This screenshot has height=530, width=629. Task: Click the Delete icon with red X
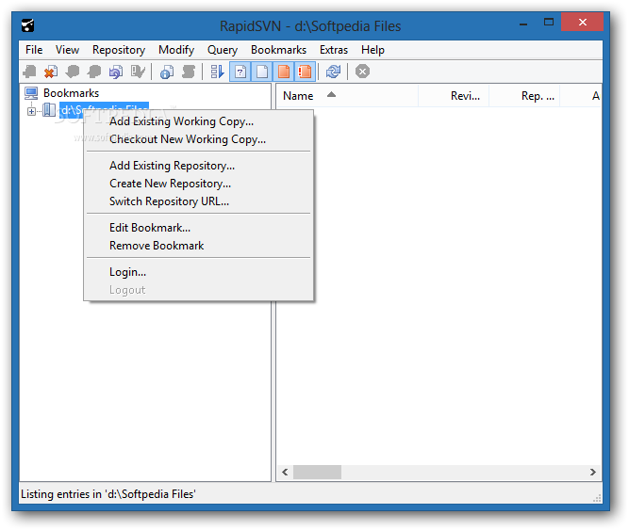(51, 72)
